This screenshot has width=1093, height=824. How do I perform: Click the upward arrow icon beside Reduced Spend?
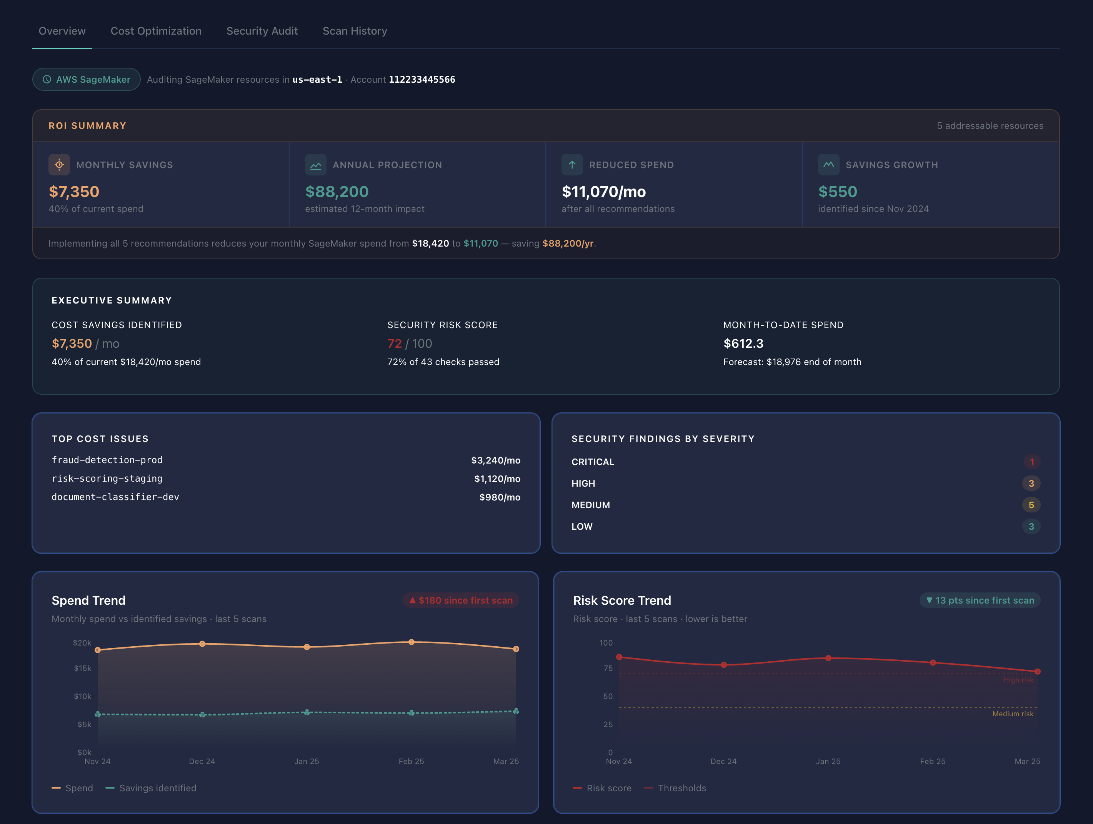point(572,165)
